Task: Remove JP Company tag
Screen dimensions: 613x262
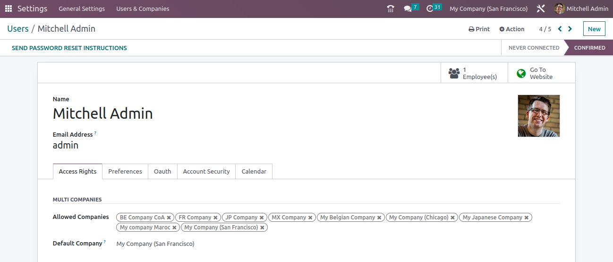Action: [262, 218]
